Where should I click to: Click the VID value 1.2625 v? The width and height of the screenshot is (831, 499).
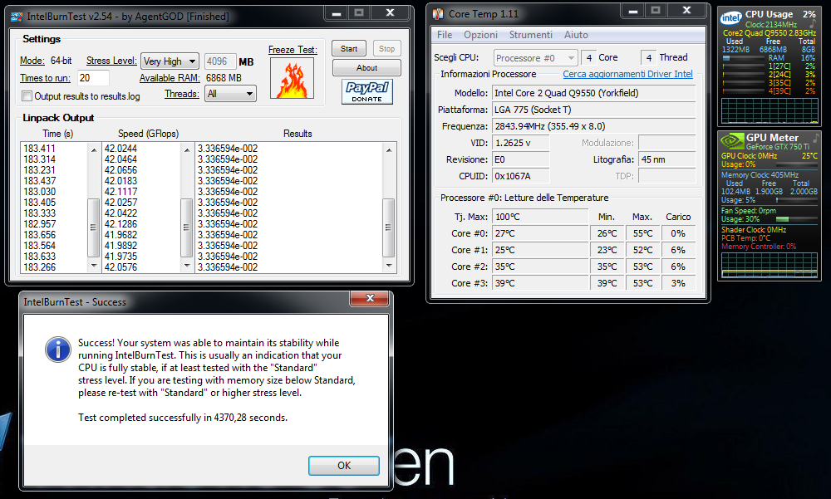[520, 143]
